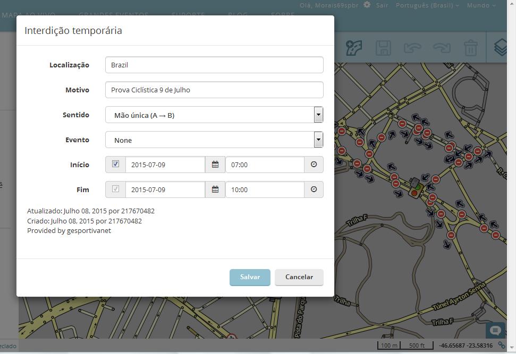This screenshot has height=354, width=516.
Task: Click the settings gear beside Morais69spbr
Action: (x=366, y=5)
